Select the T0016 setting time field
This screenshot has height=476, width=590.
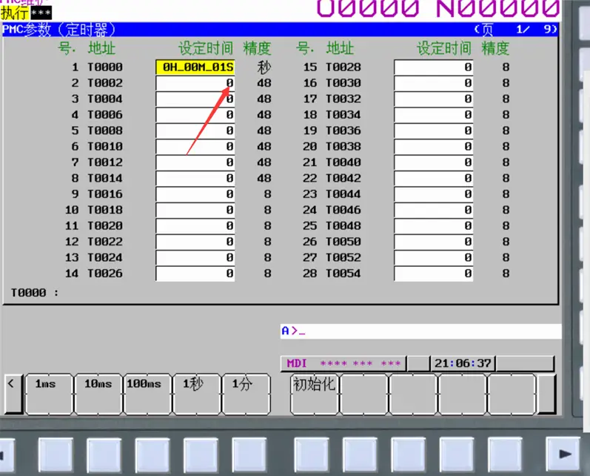click(x=195, y=194)
